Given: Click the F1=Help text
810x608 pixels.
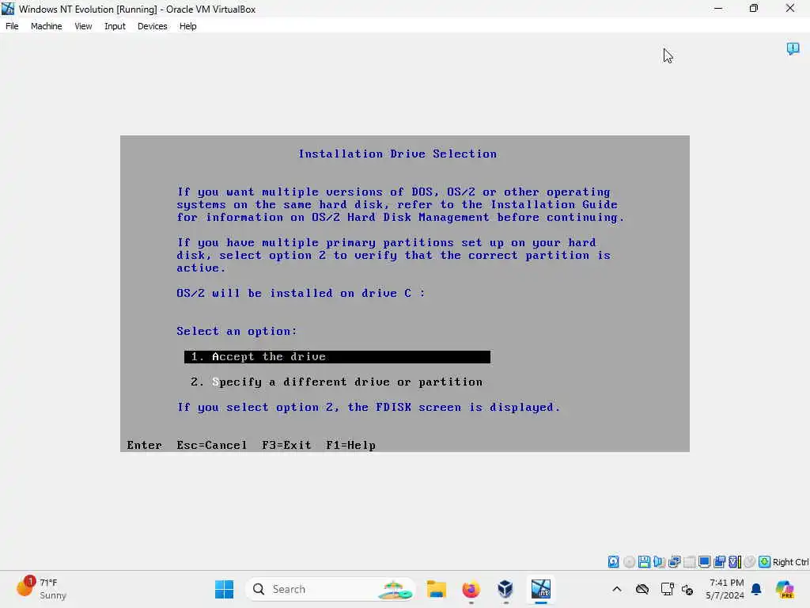Looking at the screenshot, I should [350, 445].
